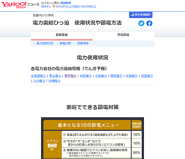Open 北海道電力 denki forecast link
Screen dimensions: 185x159
[38, 76]
